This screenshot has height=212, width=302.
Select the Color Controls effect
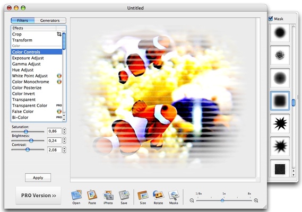click(37, 52)
